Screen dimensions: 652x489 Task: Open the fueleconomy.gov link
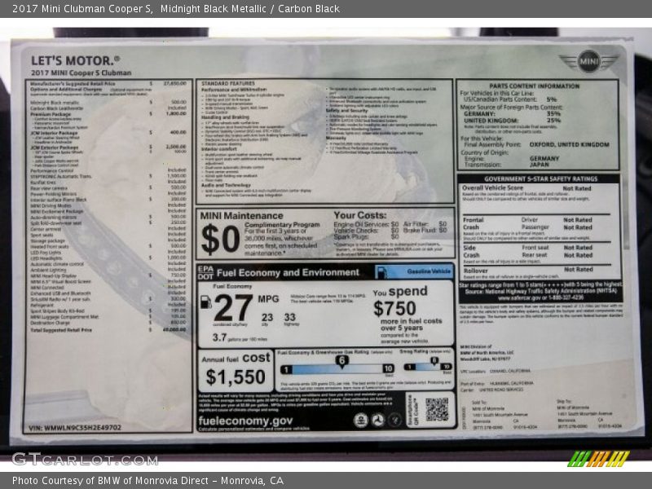[x=245, y=421]
